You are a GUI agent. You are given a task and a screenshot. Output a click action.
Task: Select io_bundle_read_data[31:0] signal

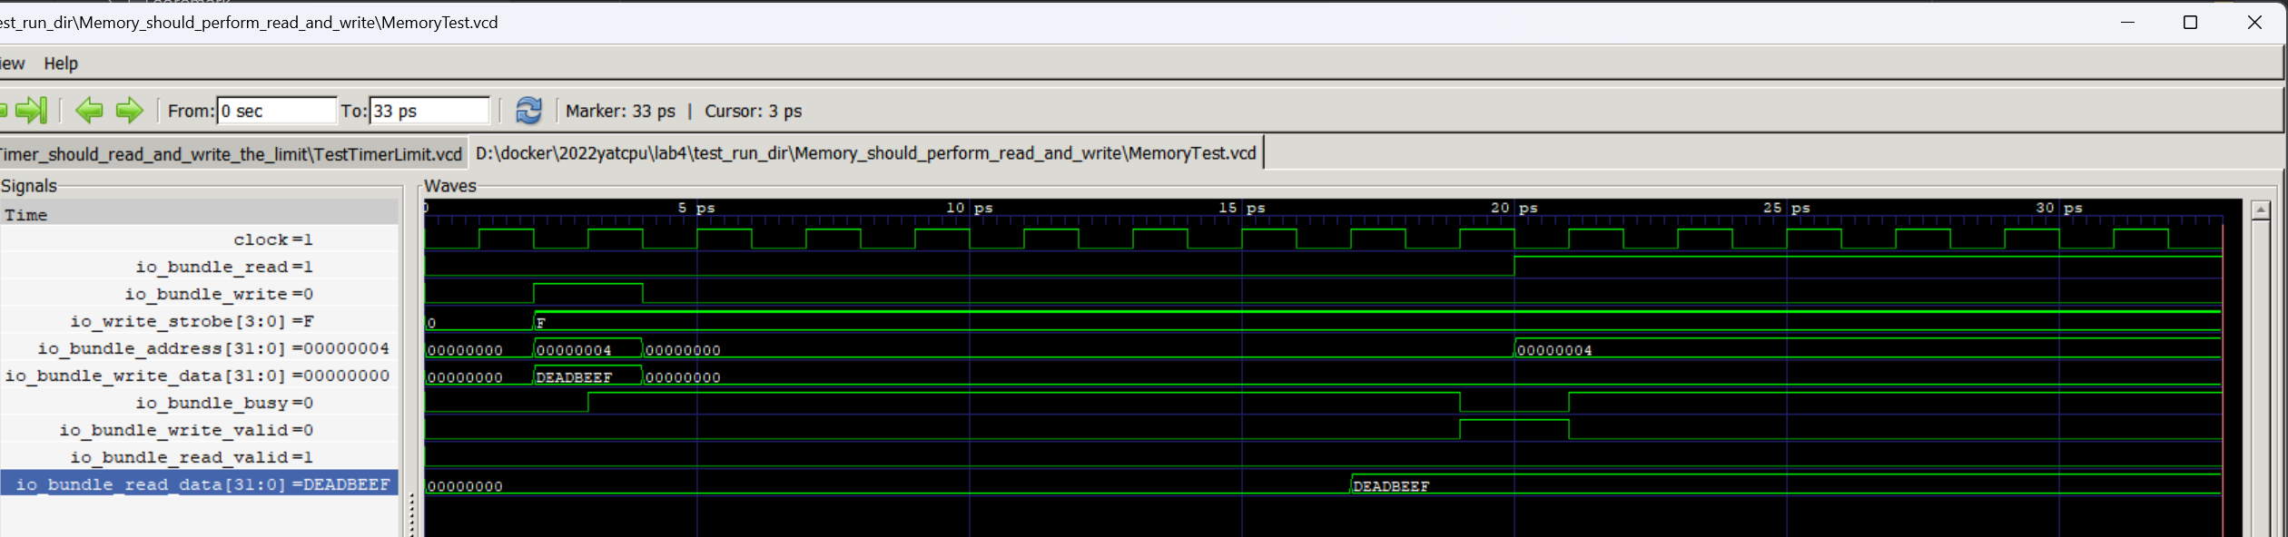[x=200, y=484]
